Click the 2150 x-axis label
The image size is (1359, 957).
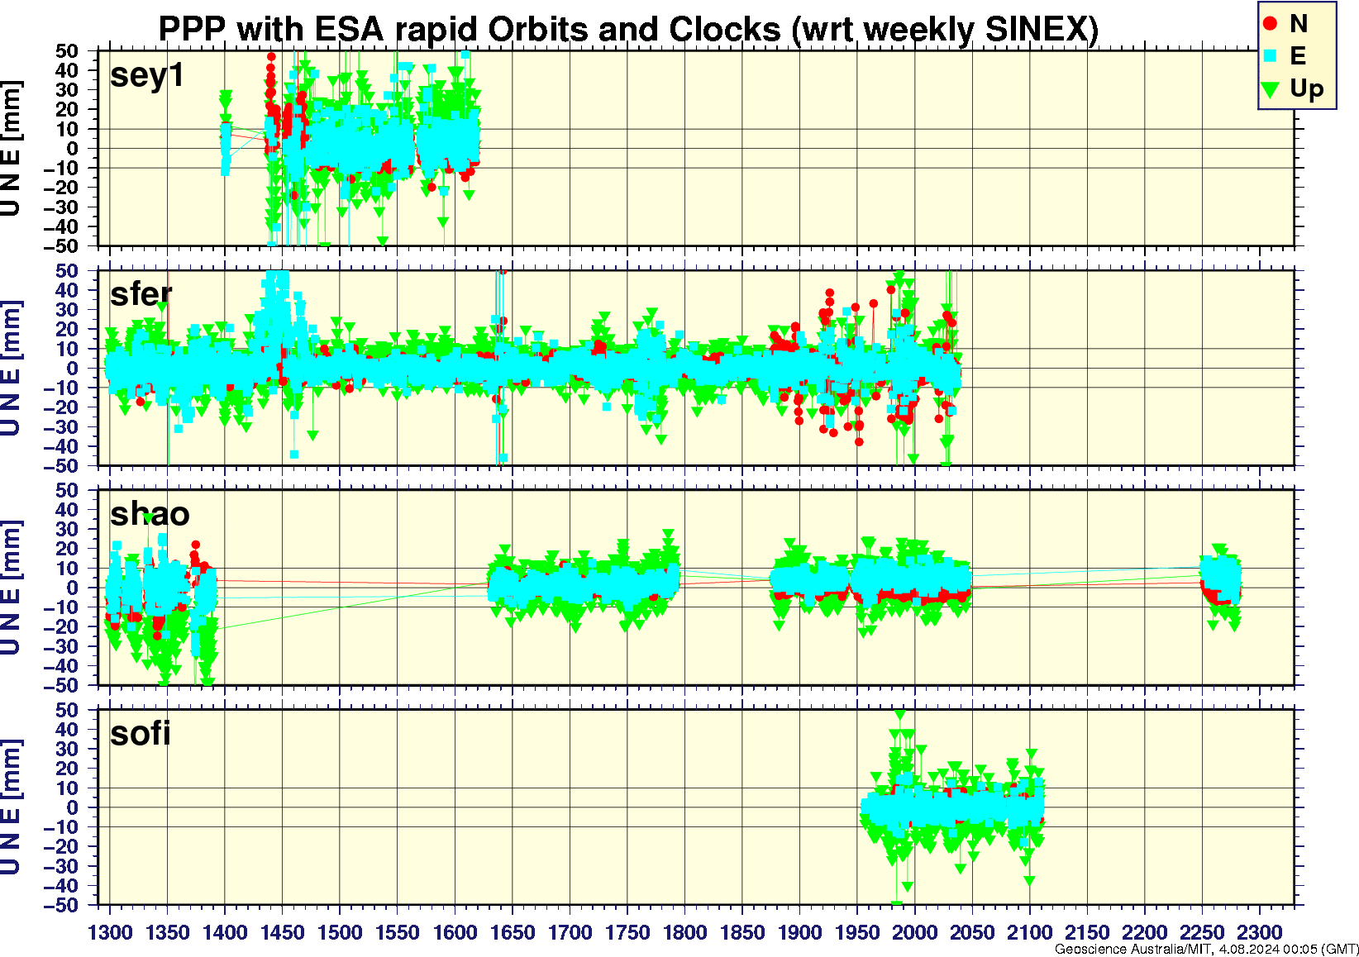[x=1087, y=932]
